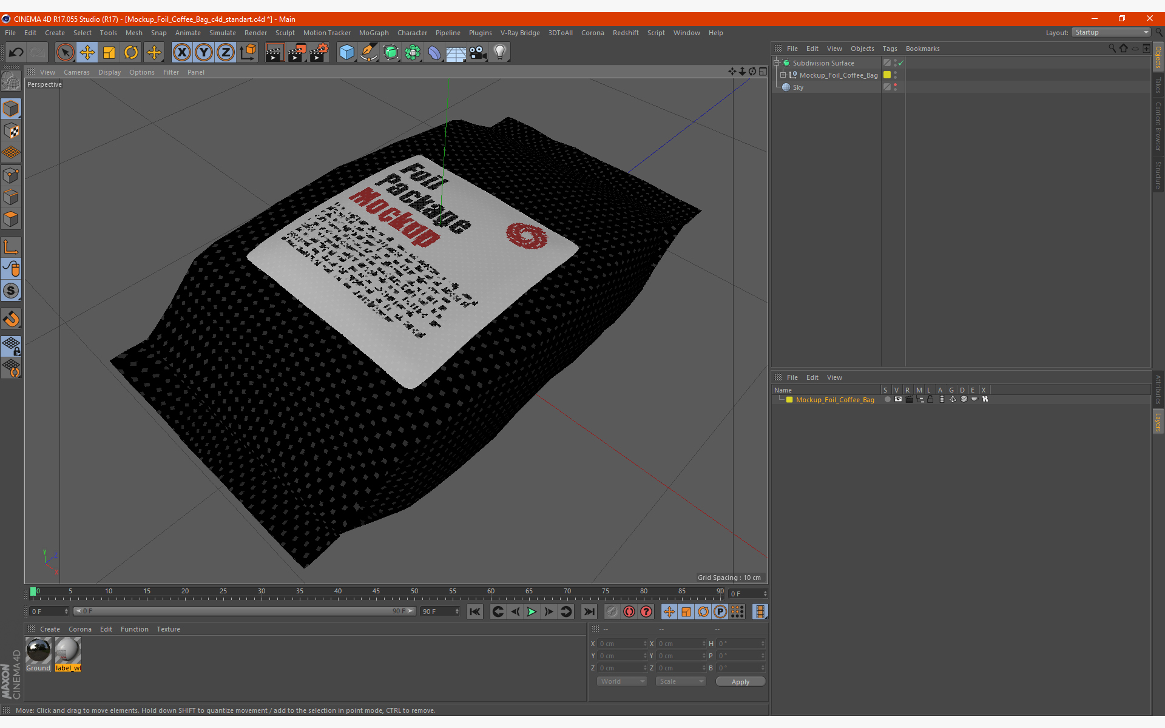This screenshot has height=728, width=1165.
Task: Select the Sky object
Action: click(798, 87)
